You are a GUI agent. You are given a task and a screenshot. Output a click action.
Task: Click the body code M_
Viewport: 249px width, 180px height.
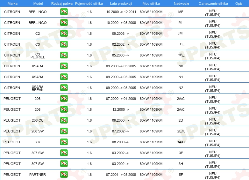point(181,23)
